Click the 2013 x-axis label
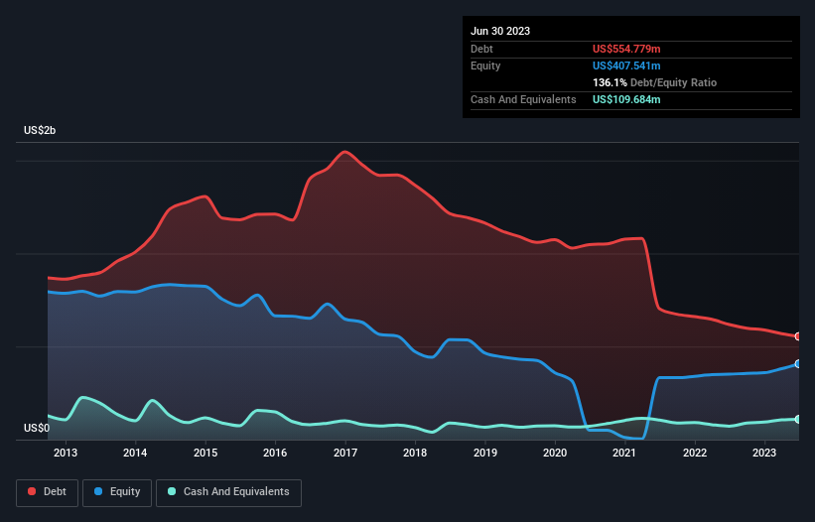This screenshot has height=522, width=815. (x=66, y=453)
